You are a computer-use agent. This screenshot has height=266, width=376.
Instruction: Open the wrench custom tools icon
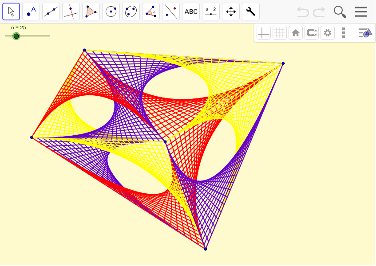click(x=251, y=12)
